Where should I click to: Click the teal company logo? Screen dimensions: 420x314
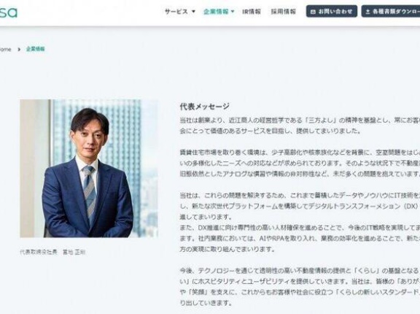point(8,12)
